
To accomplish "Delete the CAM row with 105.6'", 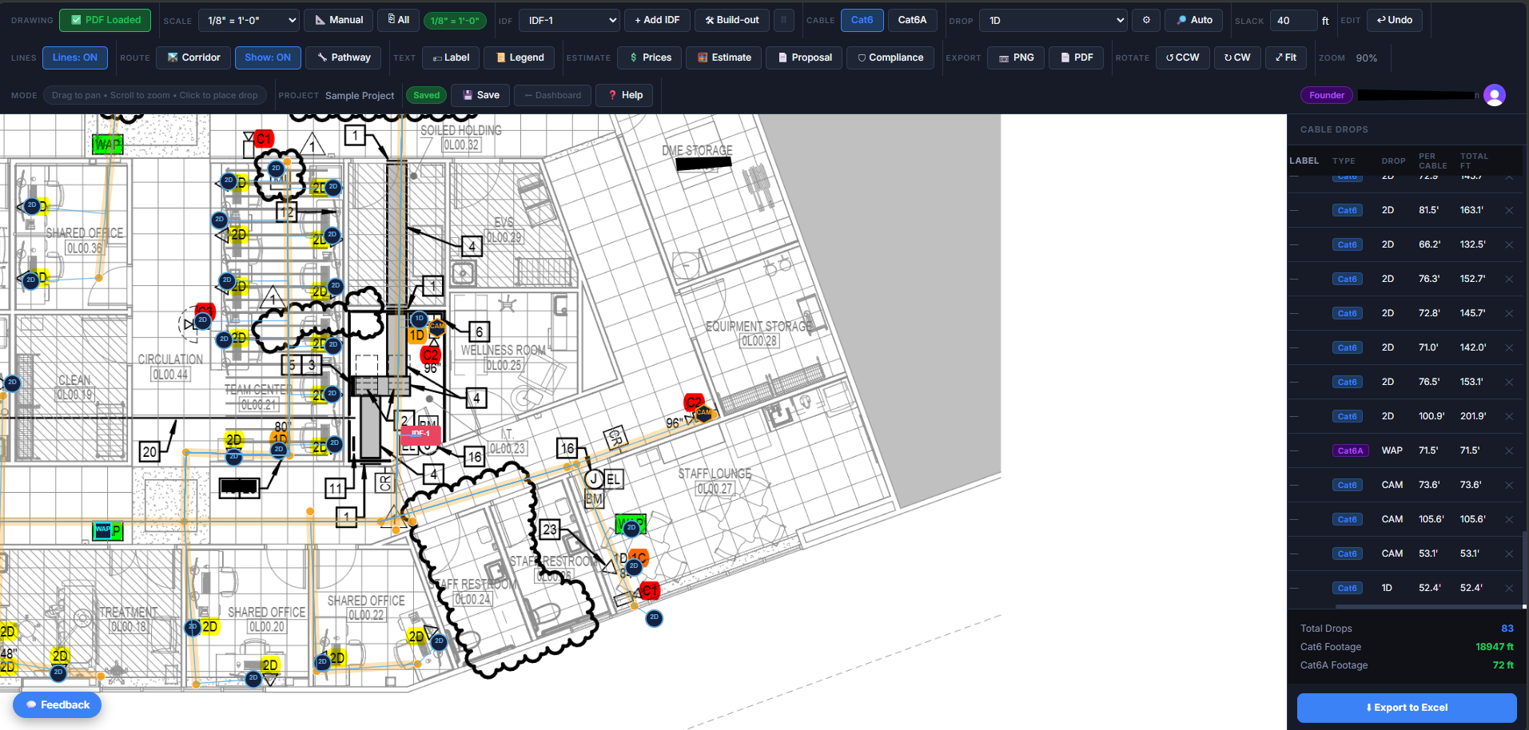I will 1509,519.
